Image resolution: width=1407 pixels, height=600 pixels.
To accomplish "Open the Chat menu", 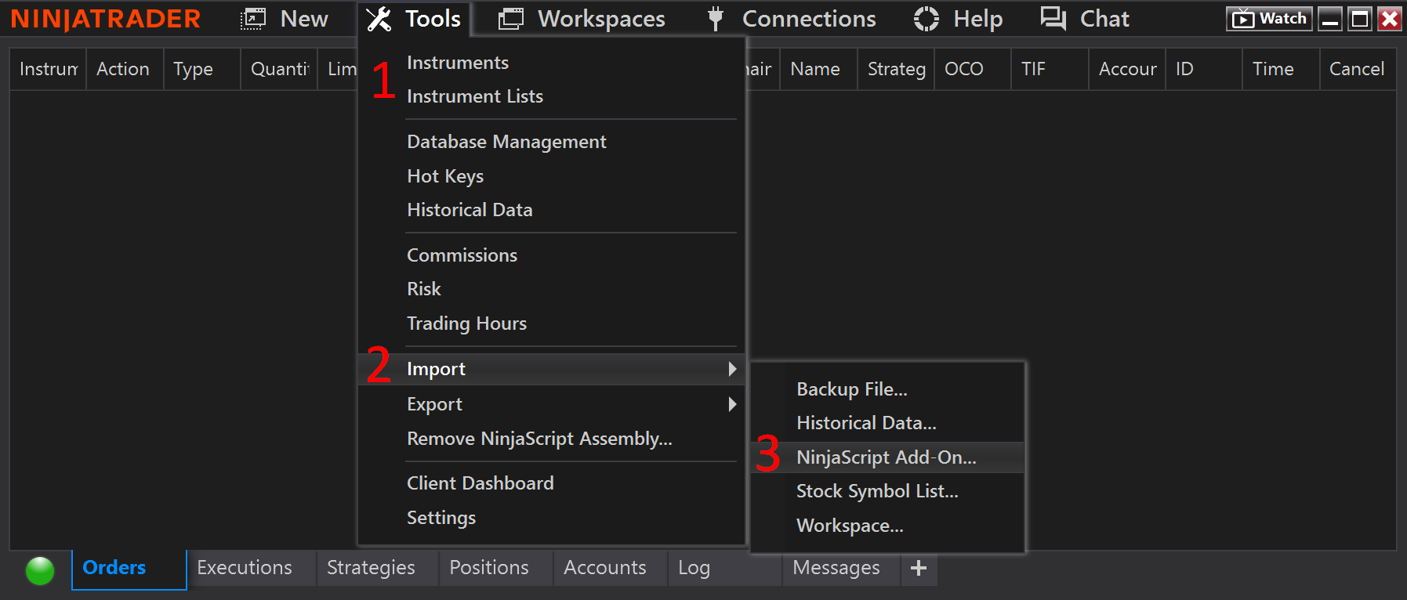I will point(1104,19).
